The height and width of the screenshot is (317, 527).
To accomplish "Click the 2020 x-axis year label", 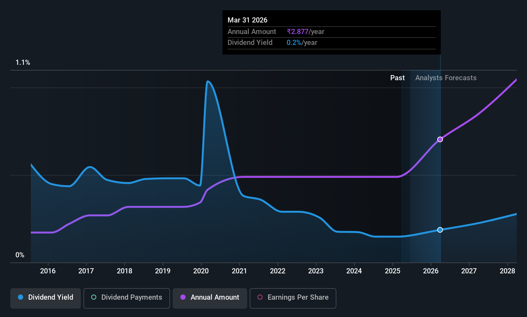I will click(x=201, y=271).
